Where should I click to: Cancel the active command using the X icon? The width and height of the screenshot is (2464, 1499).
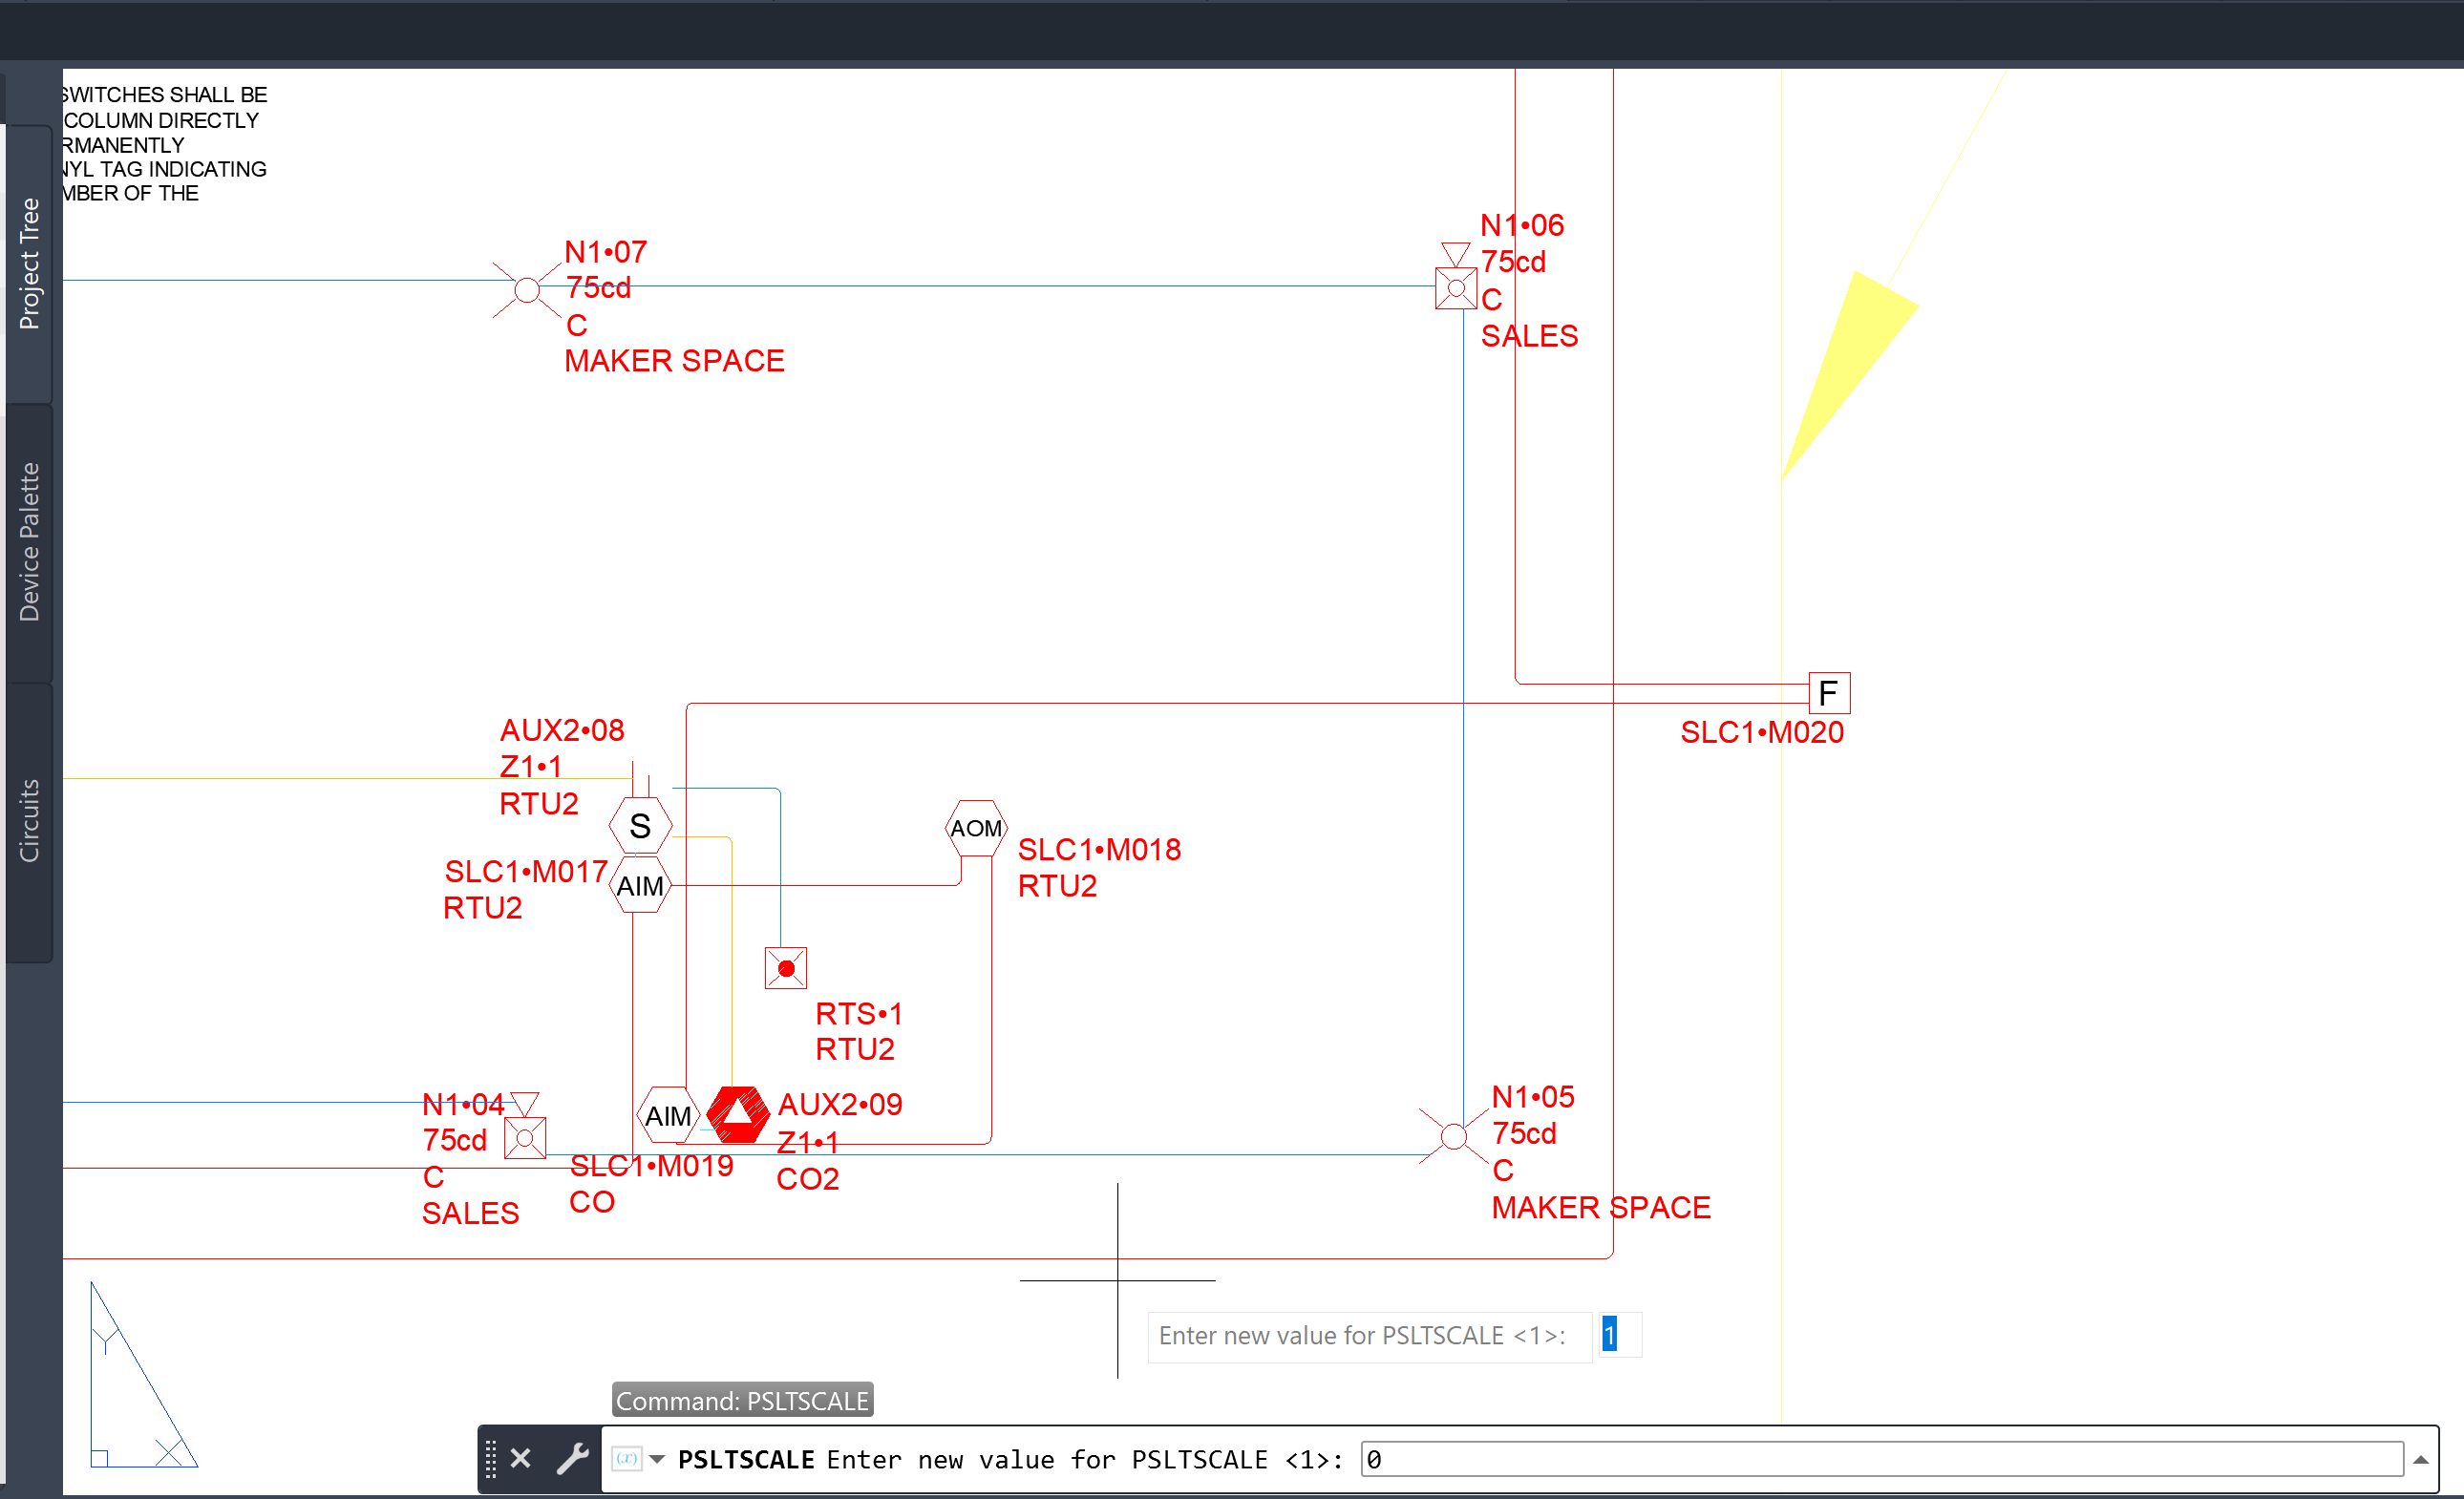coord(521,1458)
